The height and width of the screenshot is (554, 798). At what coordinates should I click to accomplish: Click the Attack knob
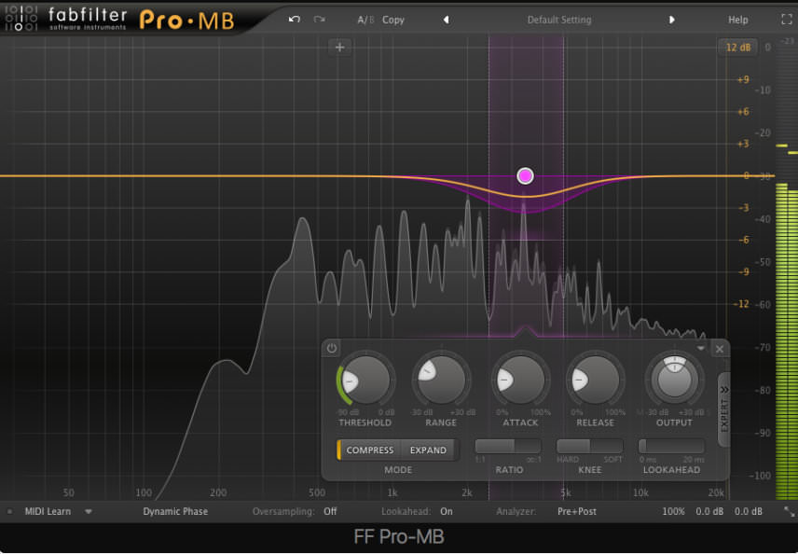[520, 380]
